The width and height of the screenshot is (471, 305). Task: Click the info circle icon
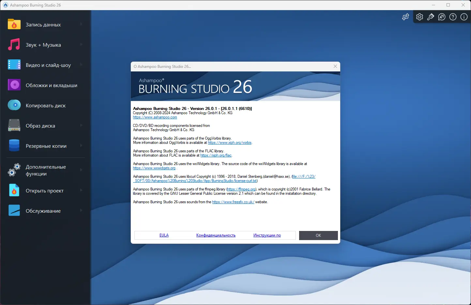pyautogui.click(x=464, y=17)
